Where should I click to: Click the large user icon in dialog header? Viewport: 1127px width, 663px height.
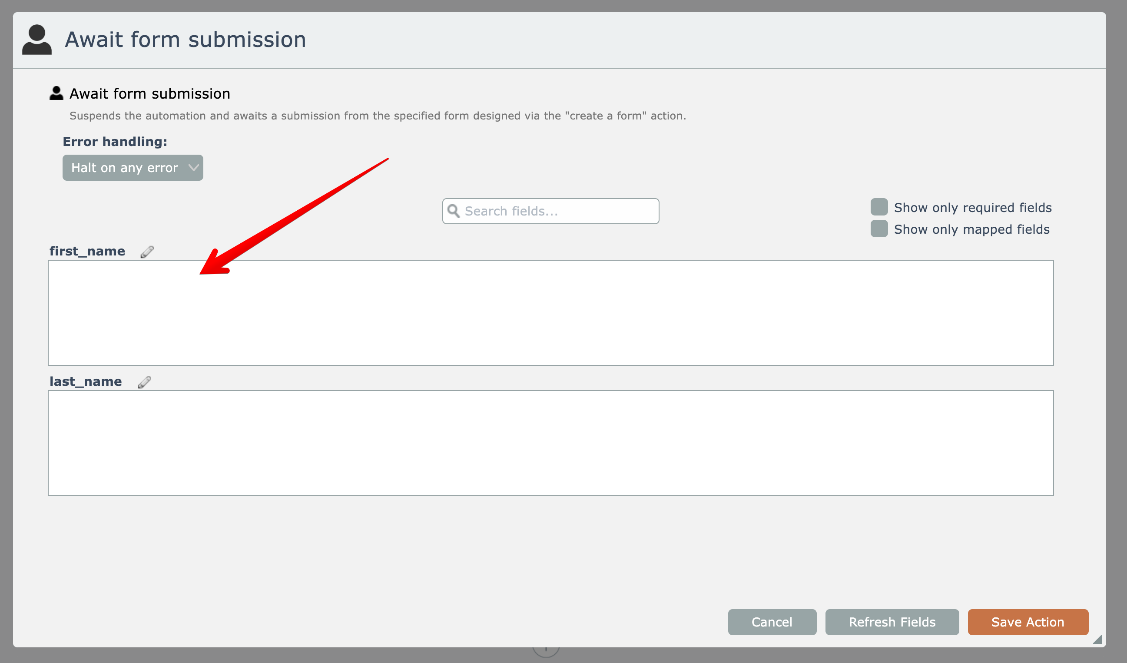click(x=36, y=40)
